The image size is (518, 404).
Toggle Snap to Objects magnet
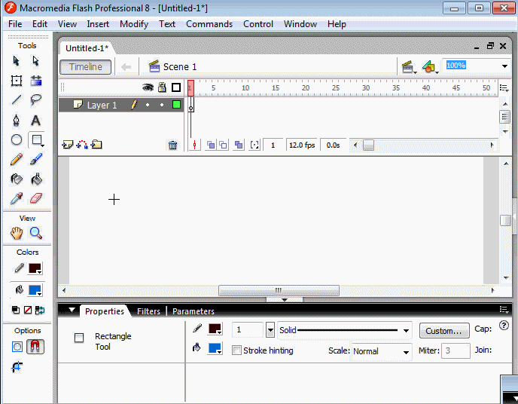[x=35, y=347]
